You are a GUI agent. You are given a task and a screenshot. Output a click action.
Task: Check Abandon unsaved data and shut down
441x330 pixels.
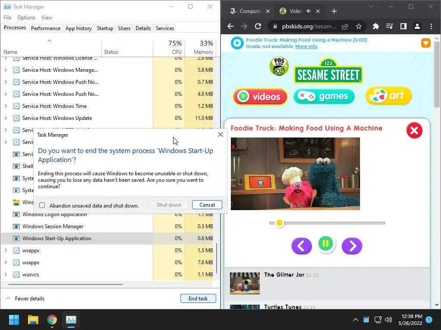click(x=42, y=205)
